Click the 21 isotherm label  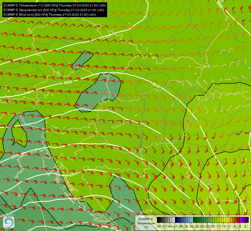click(x=95, y=83)
